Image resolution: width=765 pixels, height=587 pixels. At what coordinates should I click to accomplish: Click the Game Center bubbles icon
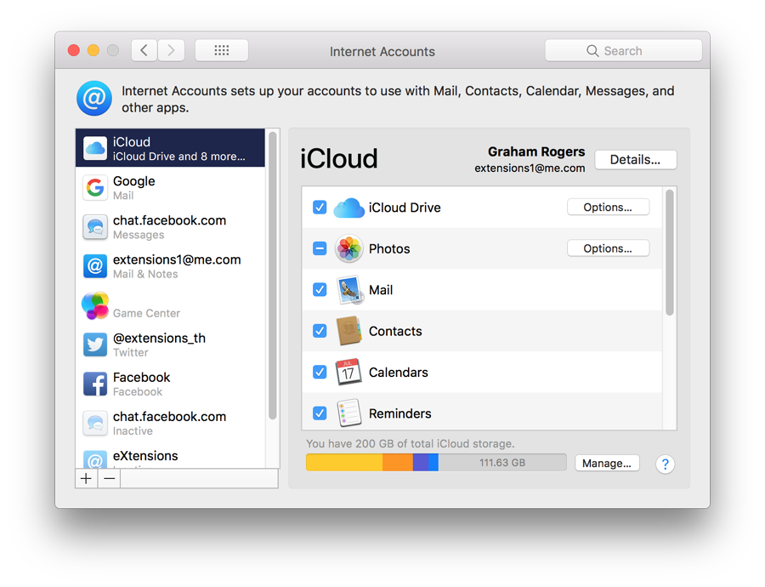pyautogui.click(x=94, y=305)
